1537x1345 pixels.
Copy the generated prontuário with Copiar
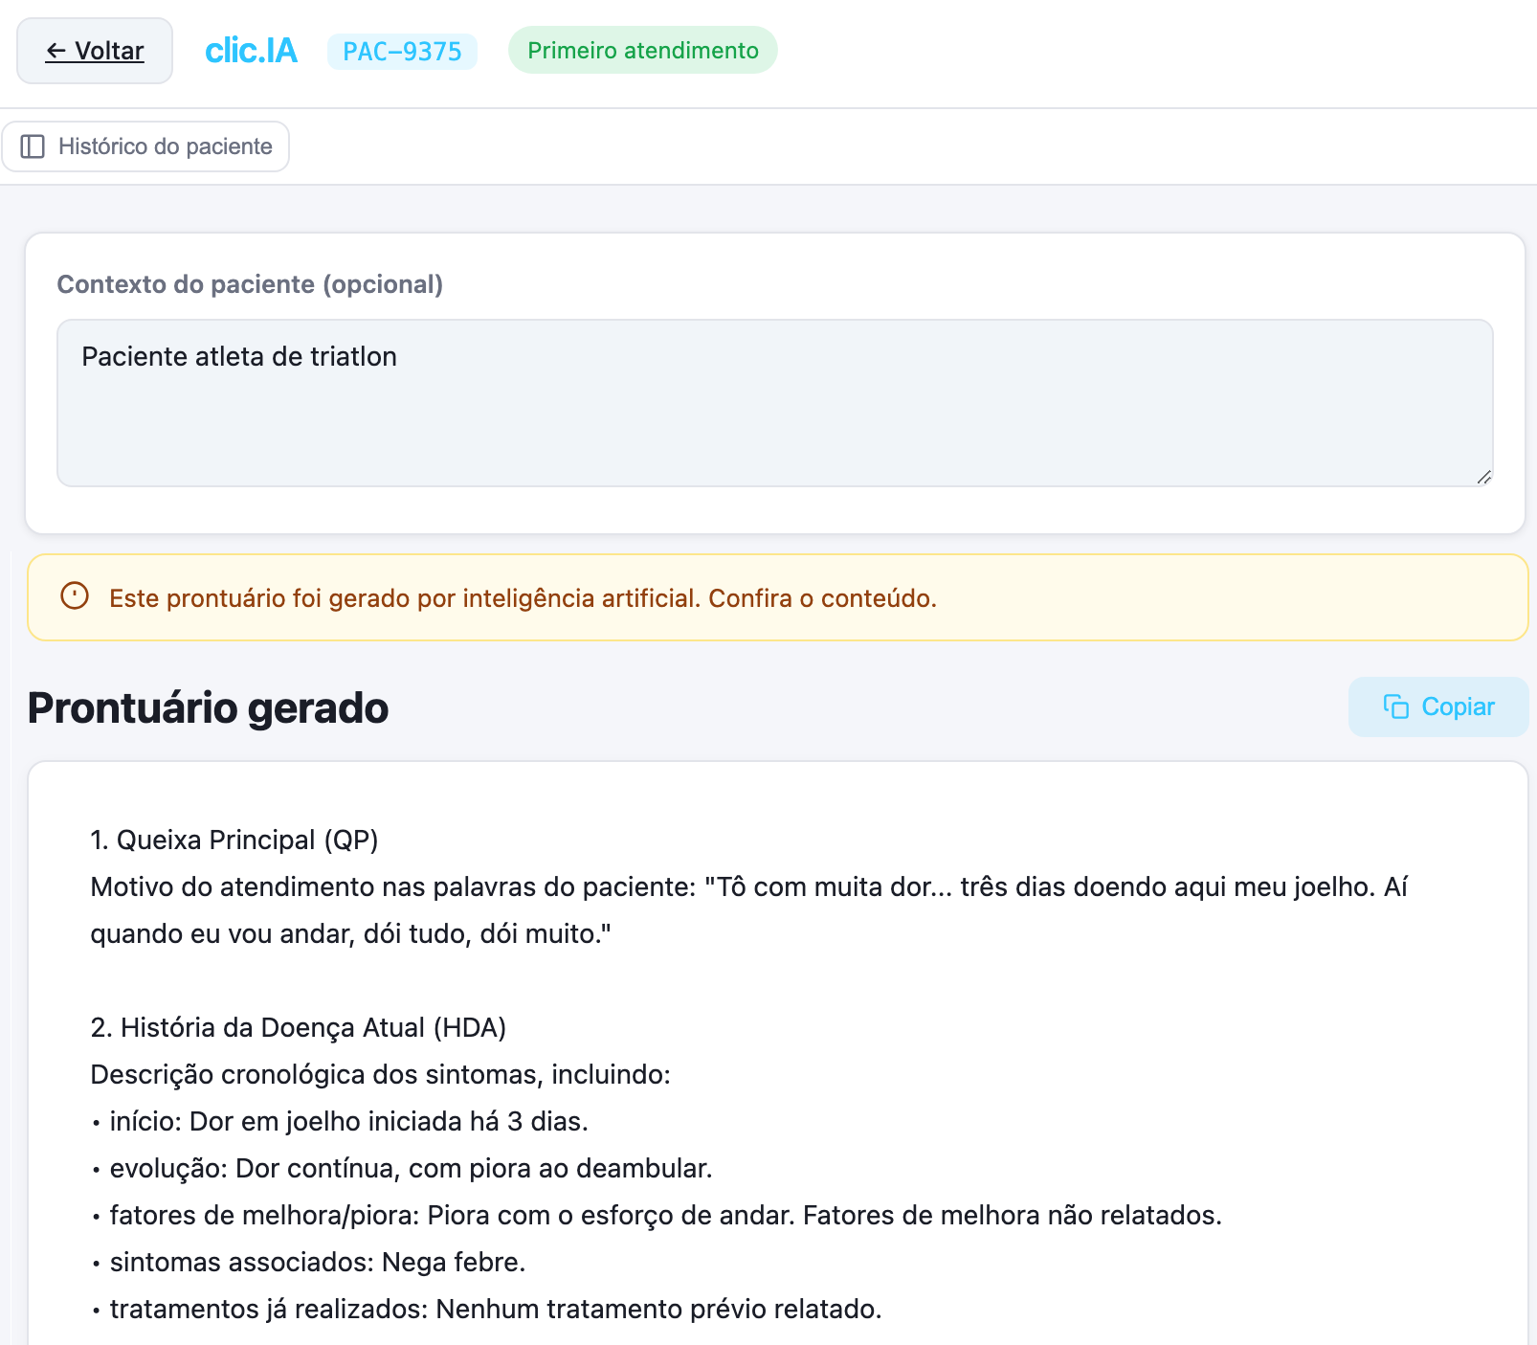1438,706
